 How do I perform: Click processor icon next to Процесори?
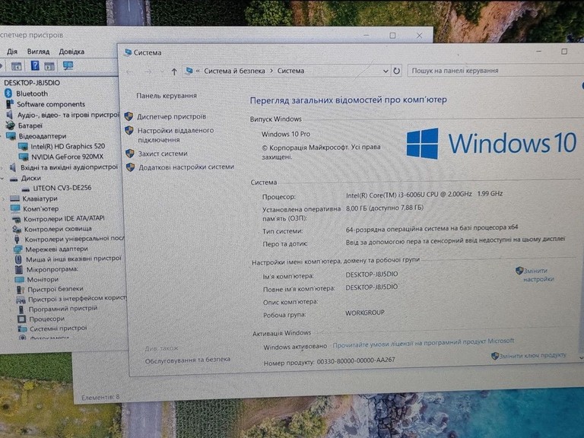(21, 319)
